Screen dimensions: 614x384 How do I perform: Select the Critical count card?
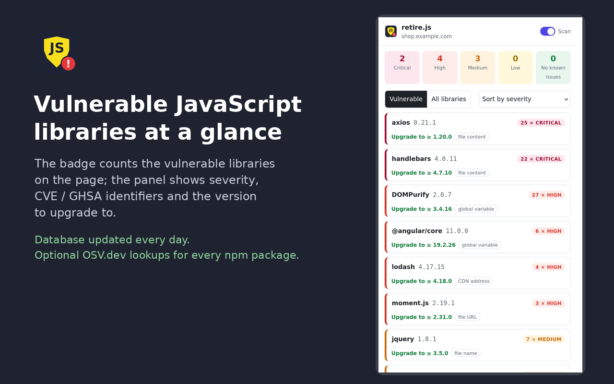tap(402, 68)
